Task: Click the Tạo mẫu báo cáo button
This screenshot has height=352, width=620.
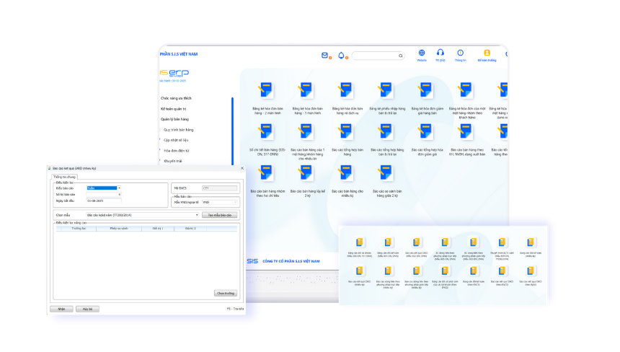Action: coord(219,215)
